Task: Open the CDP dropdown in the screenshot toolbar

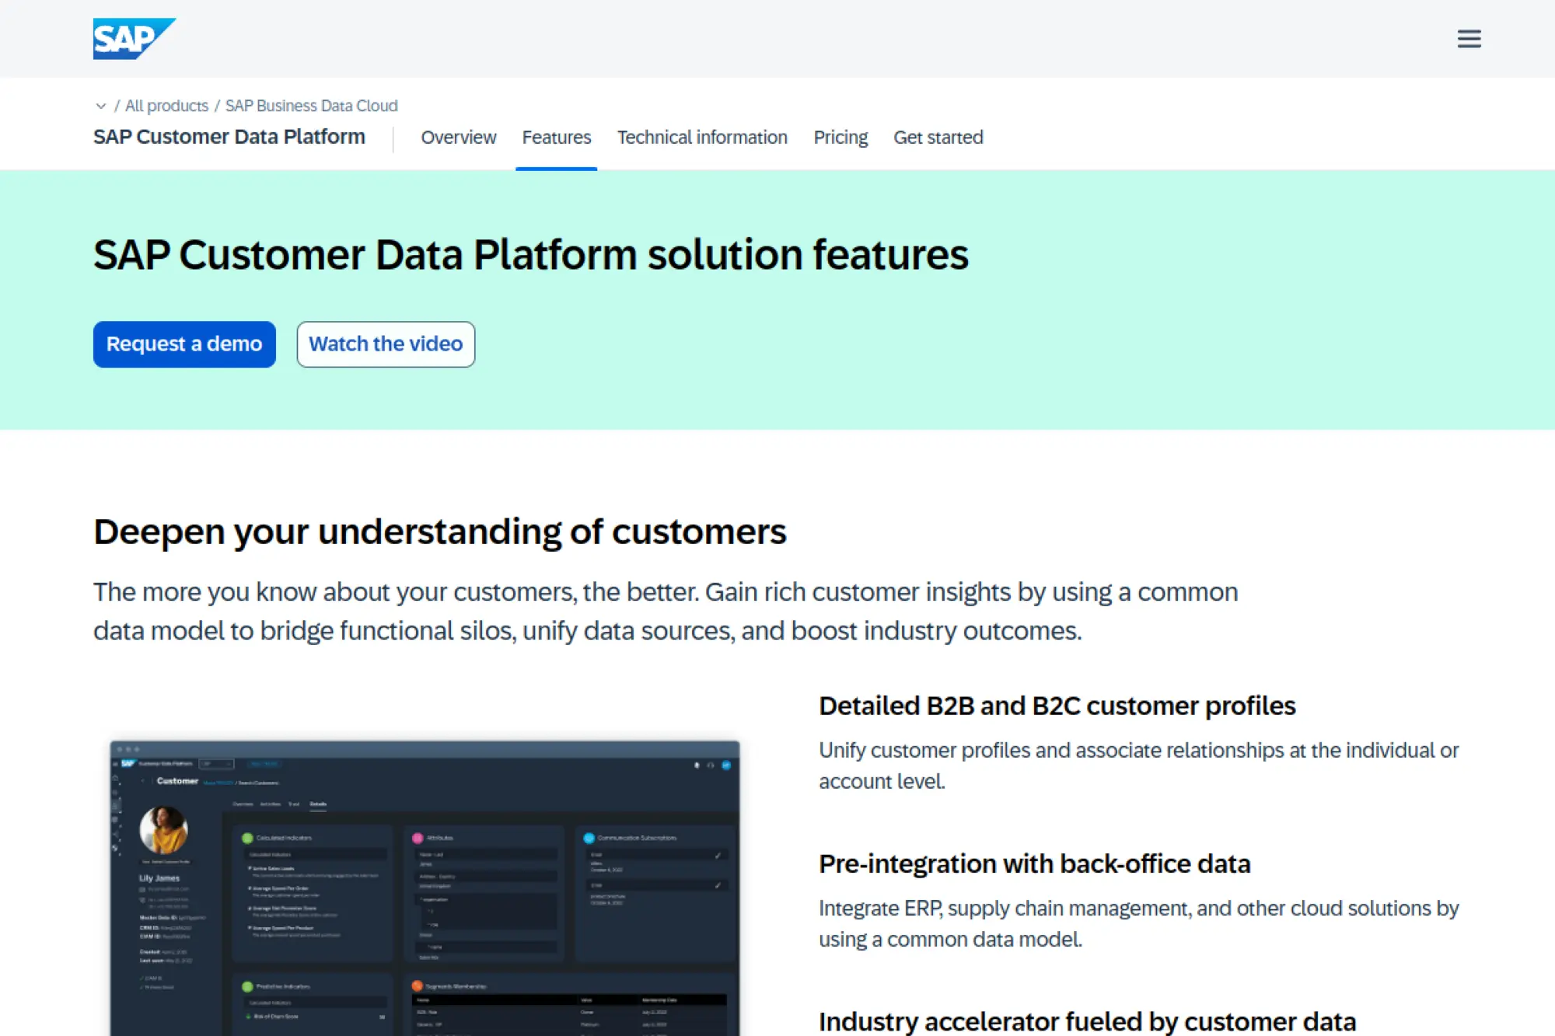Action: 216,764
